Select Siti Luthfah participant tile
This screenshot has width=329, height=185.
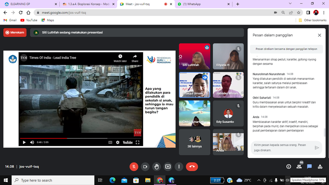click(x=195, y=56)
